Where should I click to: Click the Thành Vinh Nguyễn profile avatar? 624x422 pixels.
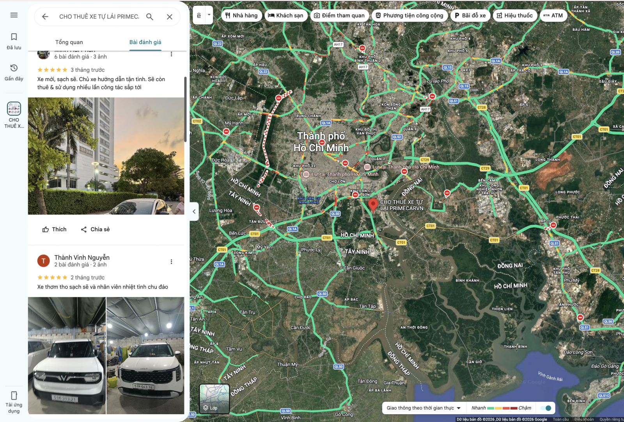tap(43, 261)
